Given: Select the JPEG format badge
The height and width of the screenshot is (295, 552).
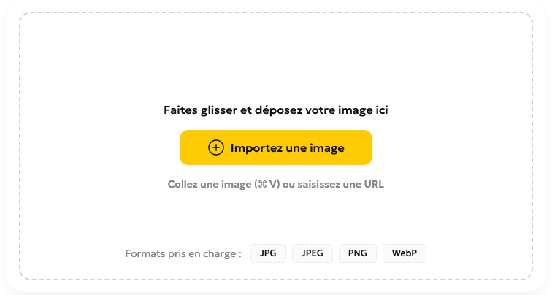Looking at the screenshot, I should tap(313, 253).
